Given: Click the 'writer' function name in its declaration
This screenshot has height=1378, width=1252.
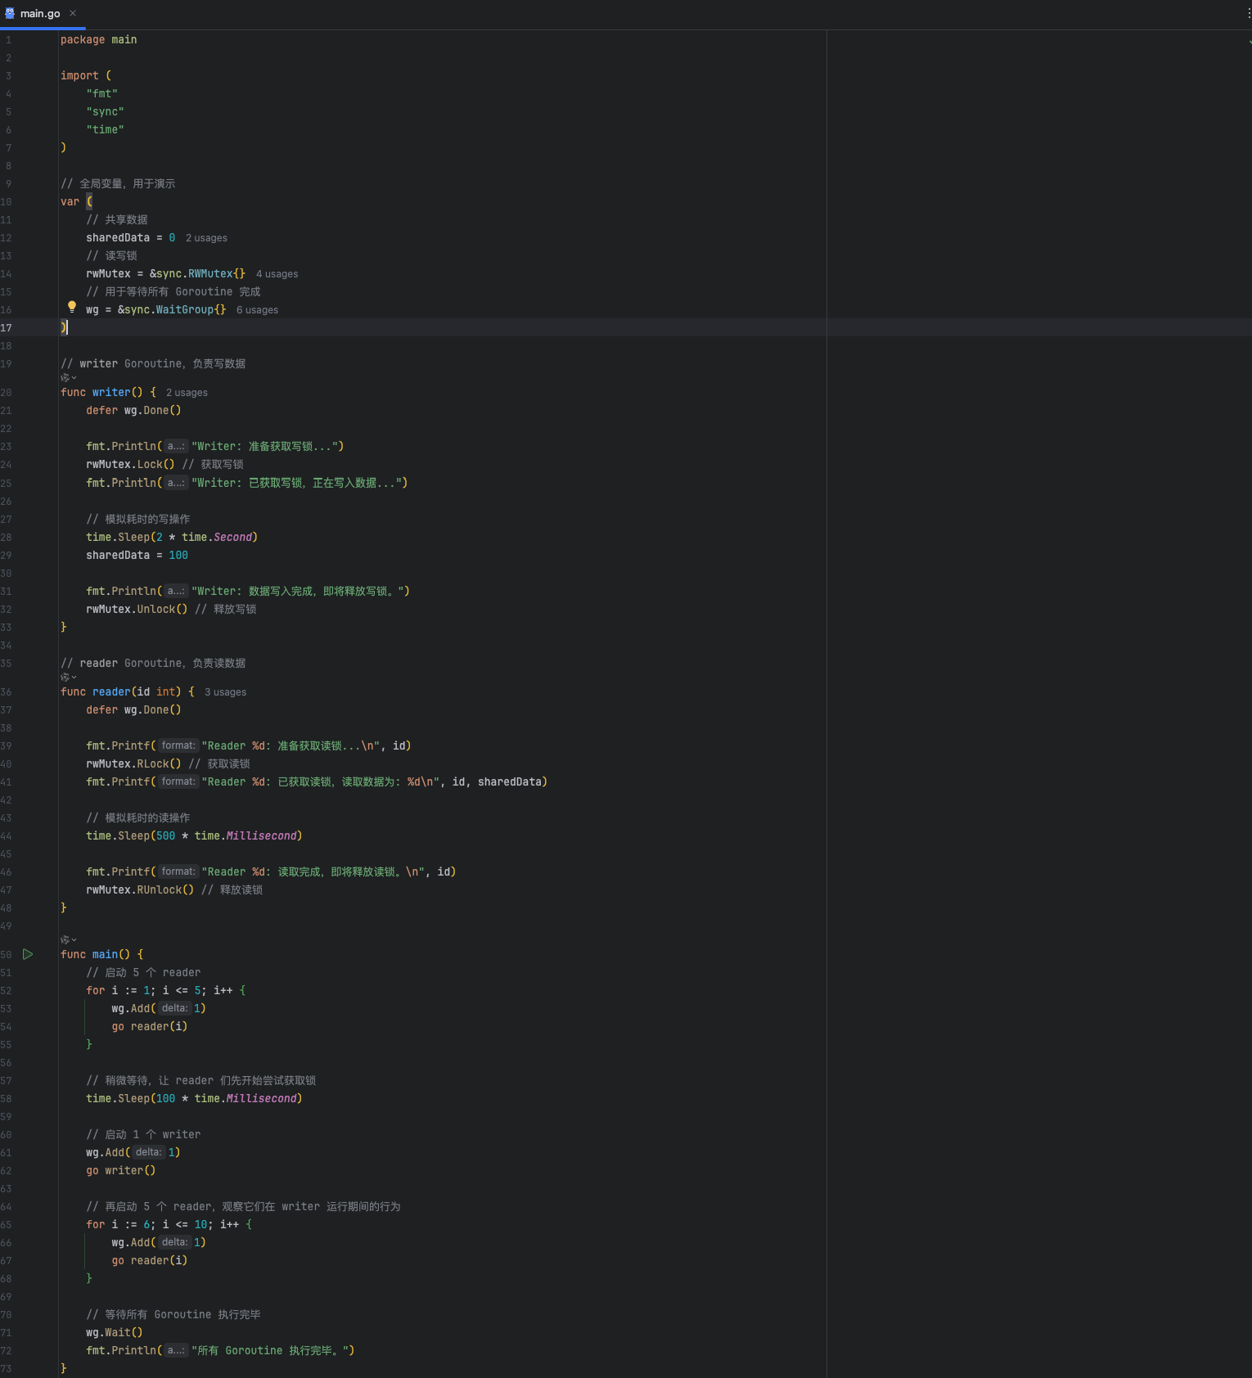Looking at the screenshot, I should pos(111,393).
